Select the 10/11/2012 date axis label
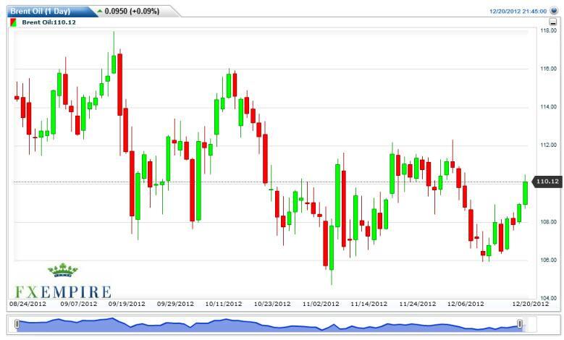564x340 pixels. pos(224,304)
